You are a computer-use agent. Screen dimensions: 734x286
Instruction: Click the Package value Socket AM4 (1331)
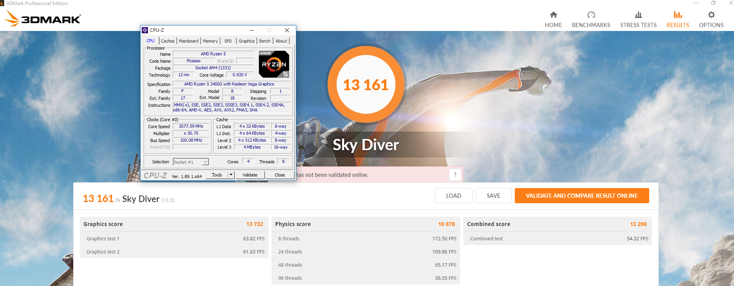pos(213,68)
